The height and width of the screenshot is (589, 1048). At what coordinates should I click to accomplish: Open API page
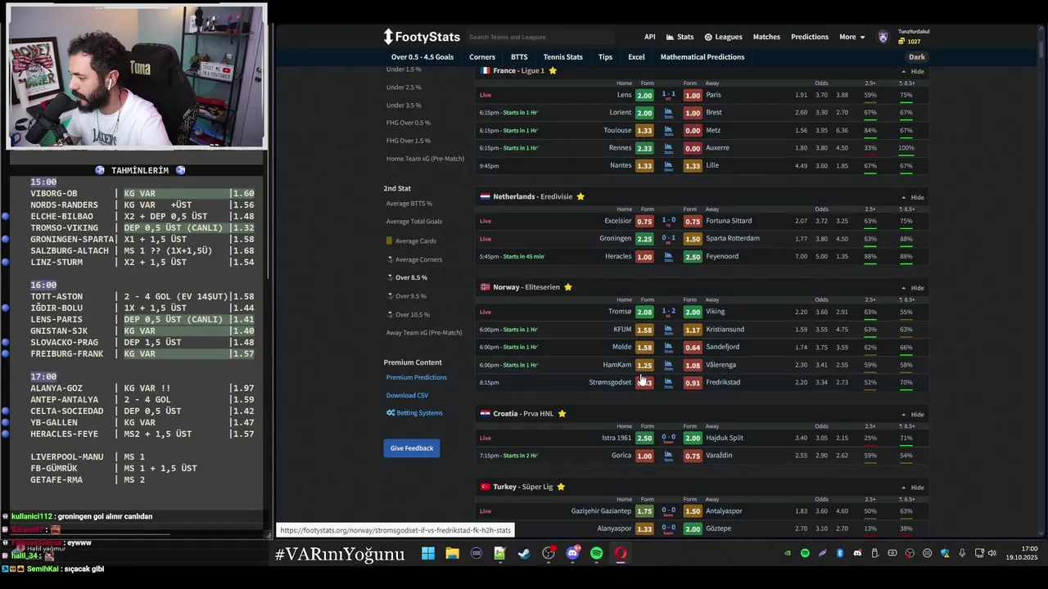[649, 37]
